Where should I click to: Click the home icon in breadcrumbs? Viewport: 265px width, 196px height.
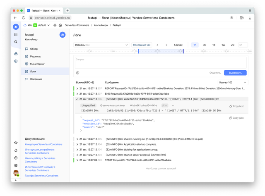click(x=60, y=25)
